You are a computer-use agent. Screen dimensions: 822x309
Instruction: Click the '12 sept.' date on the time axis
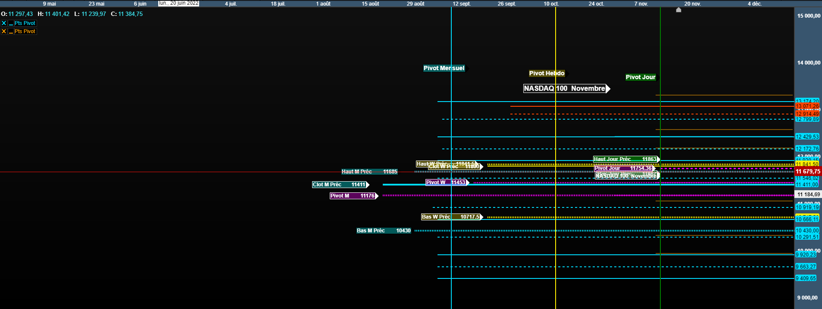462,4
